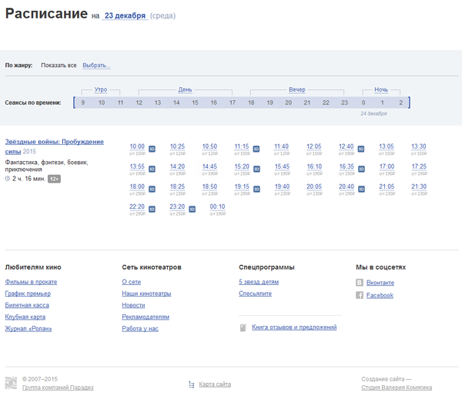Viewport: 462px width, 396px height.
Task: Click hour 18 on the time slider
Action: [251, 102]
